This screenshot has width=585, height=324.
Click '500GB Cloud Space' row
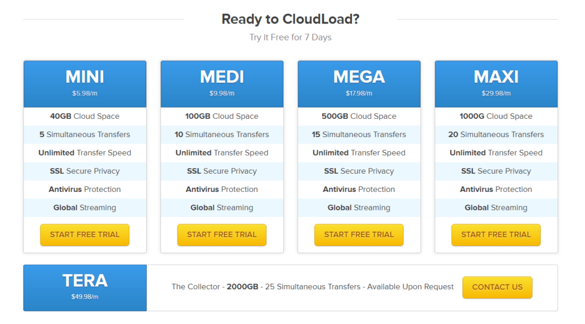tap(359, 117)
